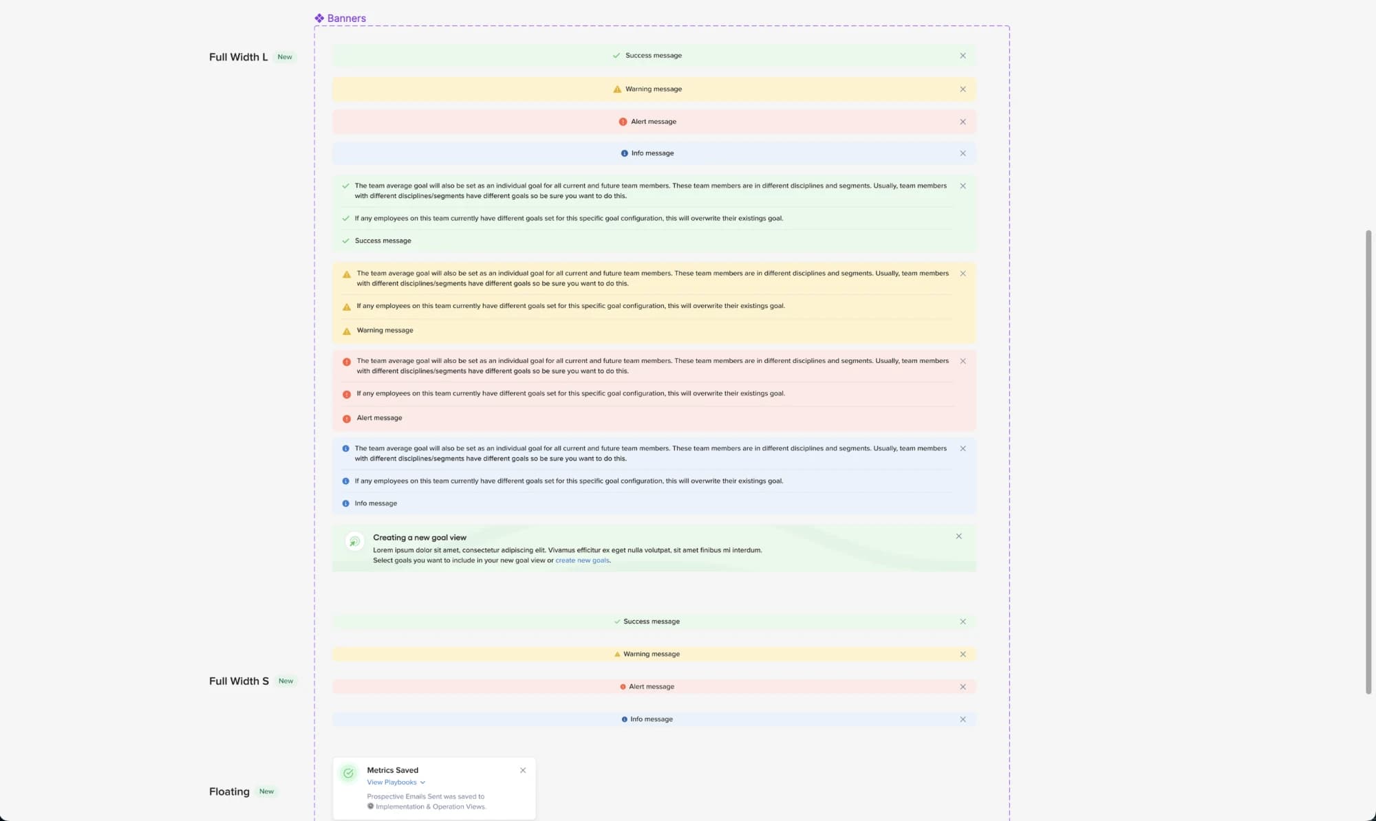Click the Metrics Saved title text
1376x821 pixels.
pyautogui.click(x=392, y=770)
